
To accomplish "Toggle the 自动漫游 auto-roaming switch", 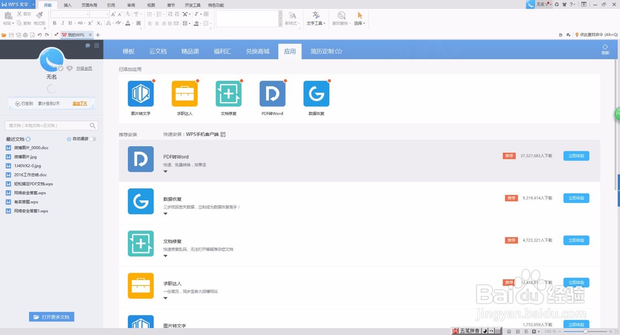I will [x=92, y=139].
